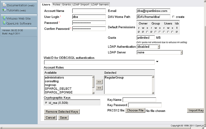206x129 pixels.
Task: Click the Virtuoso Web Site globe icon
Action: click(x=4, y=18)
